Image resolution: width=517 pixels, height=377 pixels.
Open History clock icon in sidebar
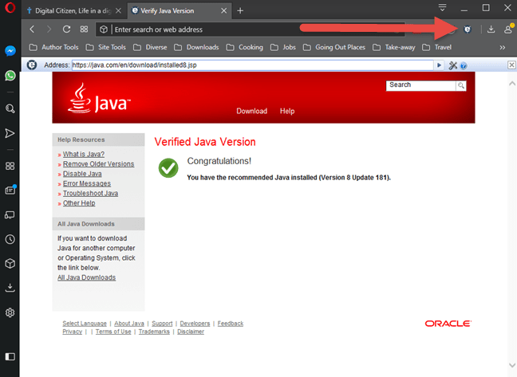[10, 239]
